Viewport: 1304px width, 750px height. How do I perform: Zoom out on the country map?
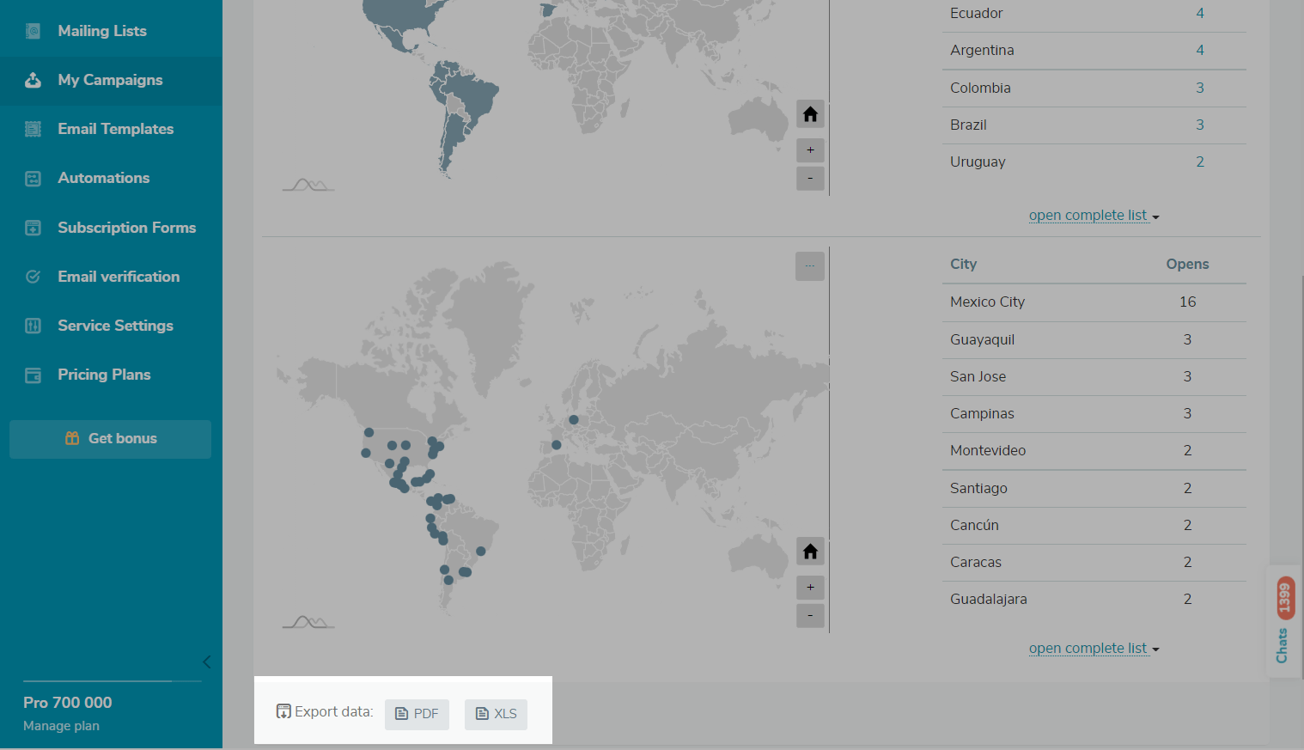click(x=810, y=178)
